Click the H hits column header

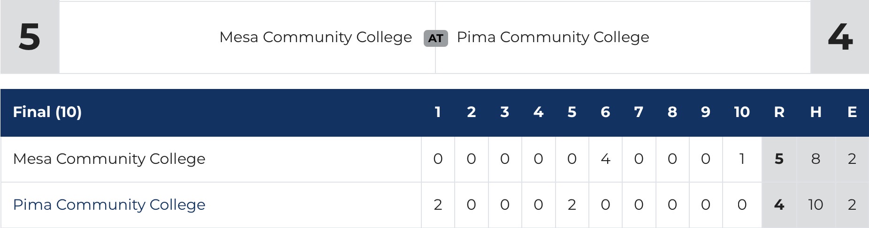[x=816, y=112]
